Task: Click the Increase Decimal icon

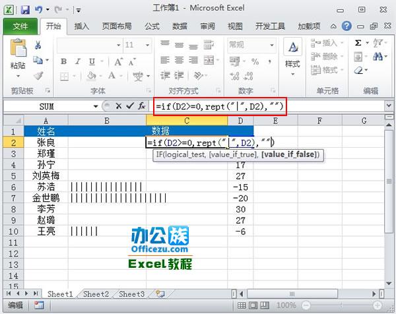Action: [x=234, y=76]
